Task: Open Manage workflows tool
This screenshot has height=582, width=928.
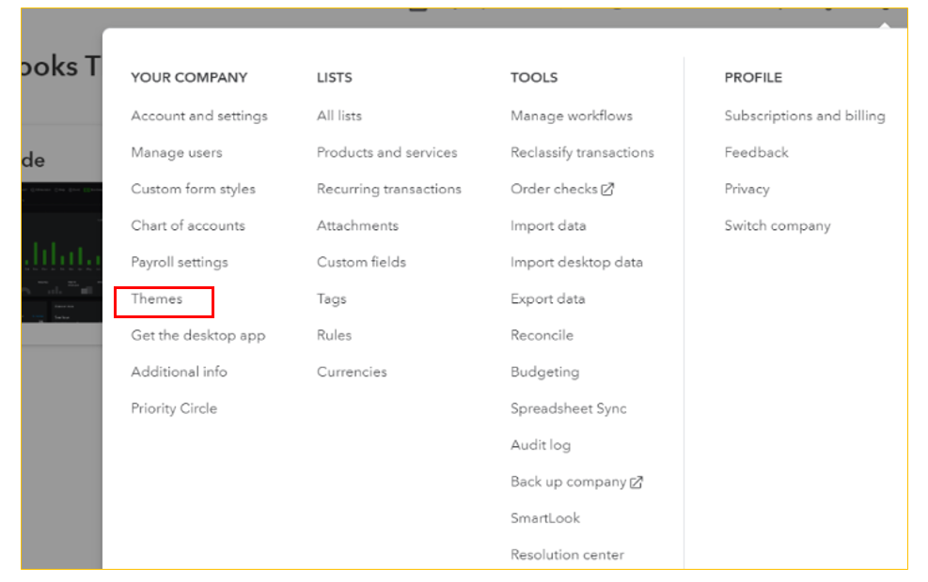Action: pos(571,115)
